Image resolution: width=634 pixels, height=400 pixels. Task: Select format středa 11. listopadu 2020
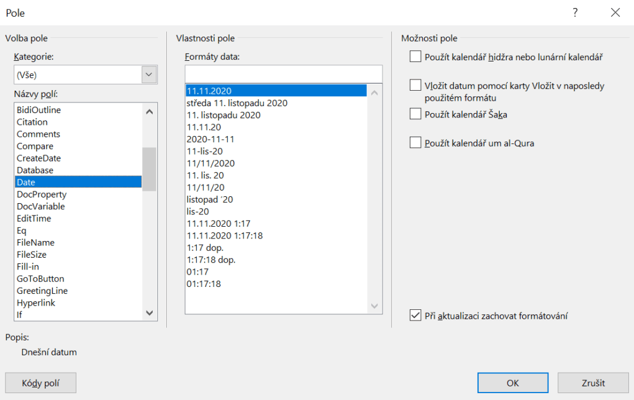pos(237,103)
